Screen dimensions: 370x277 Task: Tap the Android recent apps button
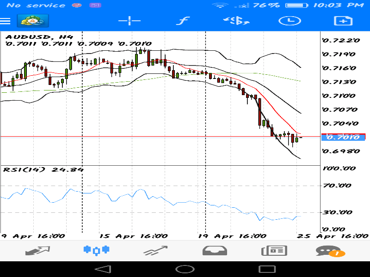click(x=267, y=269)
